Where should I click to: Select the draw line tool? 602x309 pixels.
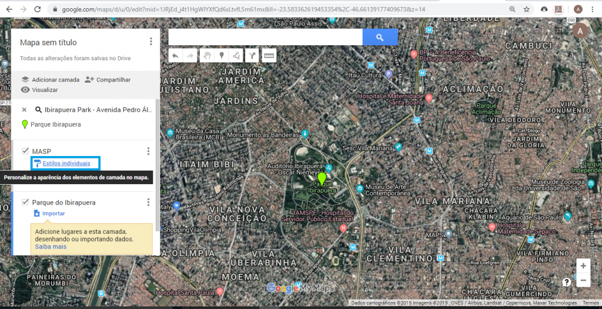(x=236, y=56)
